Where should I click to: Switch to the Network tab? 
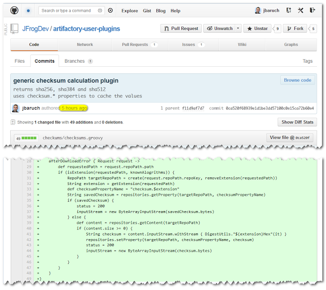[x=85, y=45]
